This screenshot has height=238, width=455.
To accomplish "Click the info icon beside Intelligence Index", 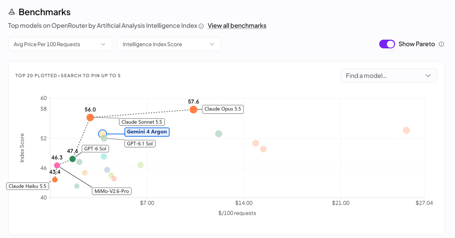I will (201, 26).
